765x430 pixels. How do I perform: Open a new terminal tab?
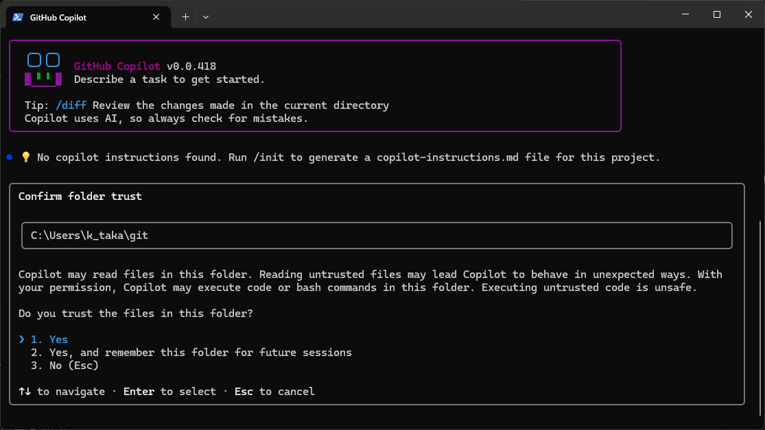[x=185, y=17]
